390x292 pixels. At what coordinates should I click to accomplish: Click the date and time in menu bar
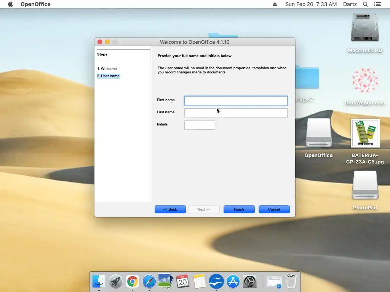(311, 4)
